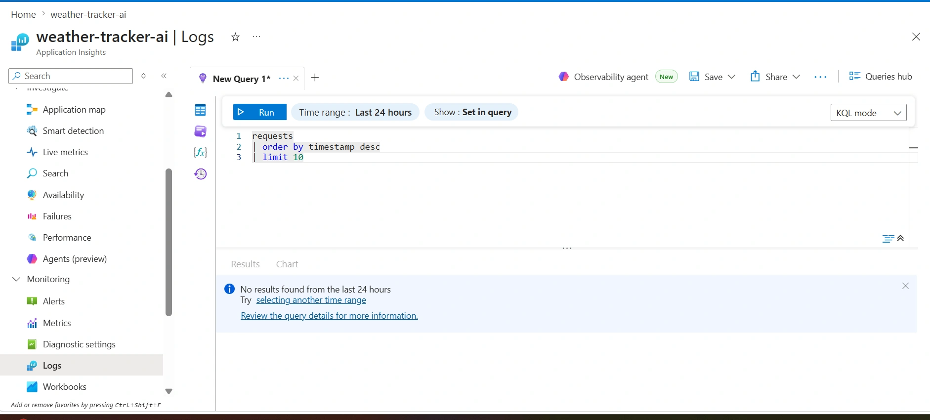The height and width of the screenshot is (420, 930).
Task: Switch to the Chart tab
Action: tap(287, 264)
